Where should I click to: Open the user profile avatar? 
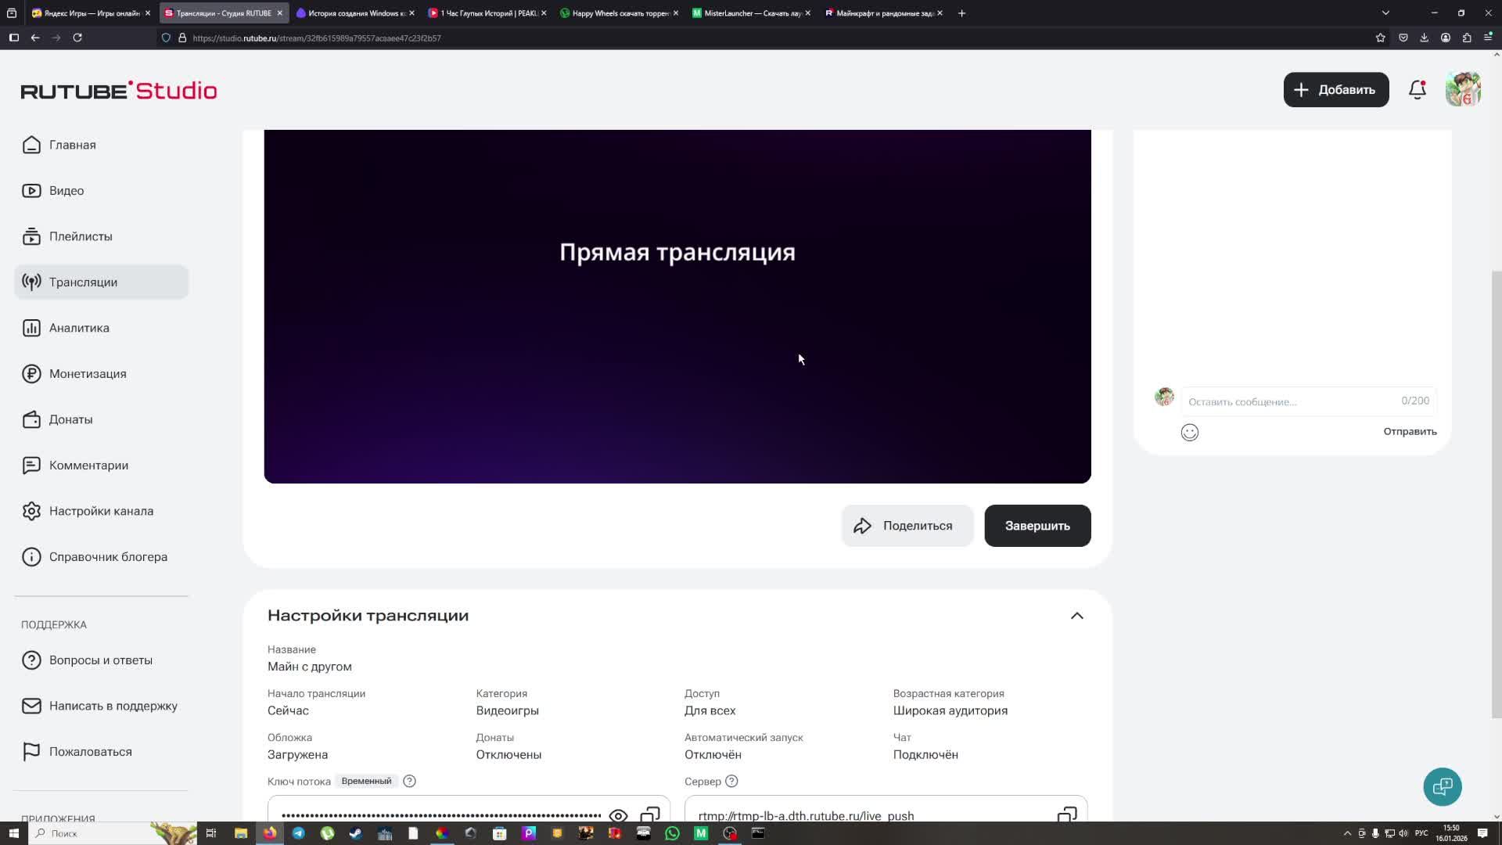click(x=1463, y=90)
